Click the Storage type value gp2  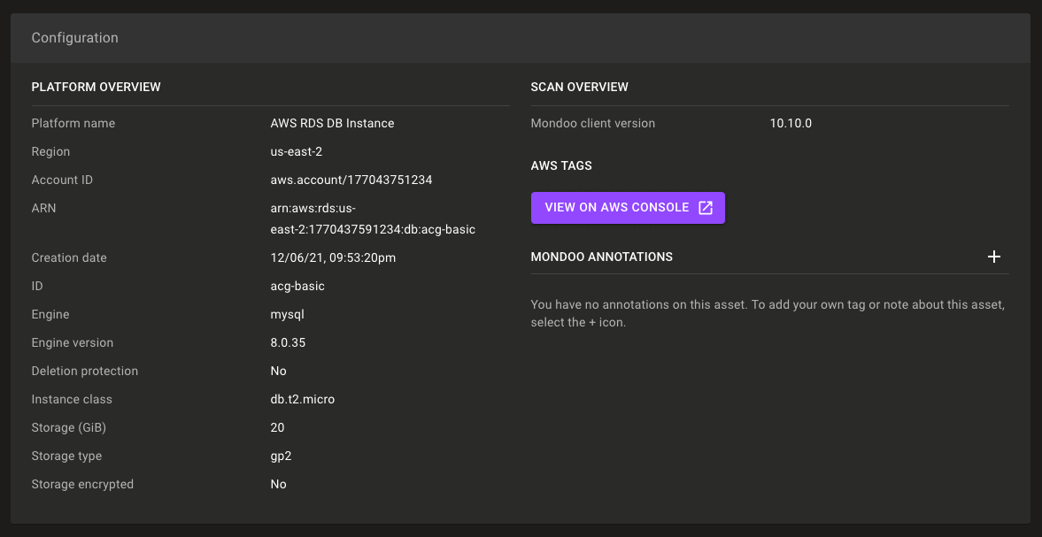point(281,456)
